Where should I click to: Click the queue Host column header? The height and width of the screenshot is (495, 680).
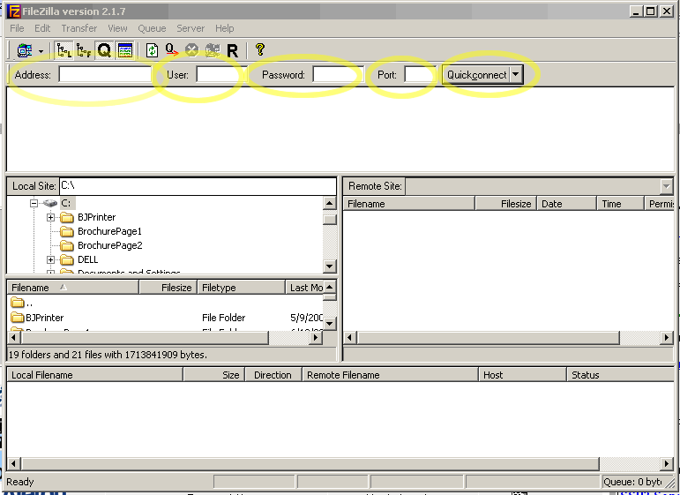pyautogui.click(x=523, y=375)
